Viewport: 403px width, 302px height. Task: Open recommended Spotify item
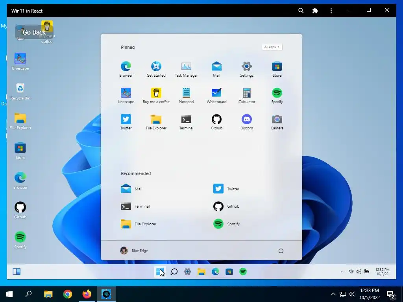pos(226,224)
